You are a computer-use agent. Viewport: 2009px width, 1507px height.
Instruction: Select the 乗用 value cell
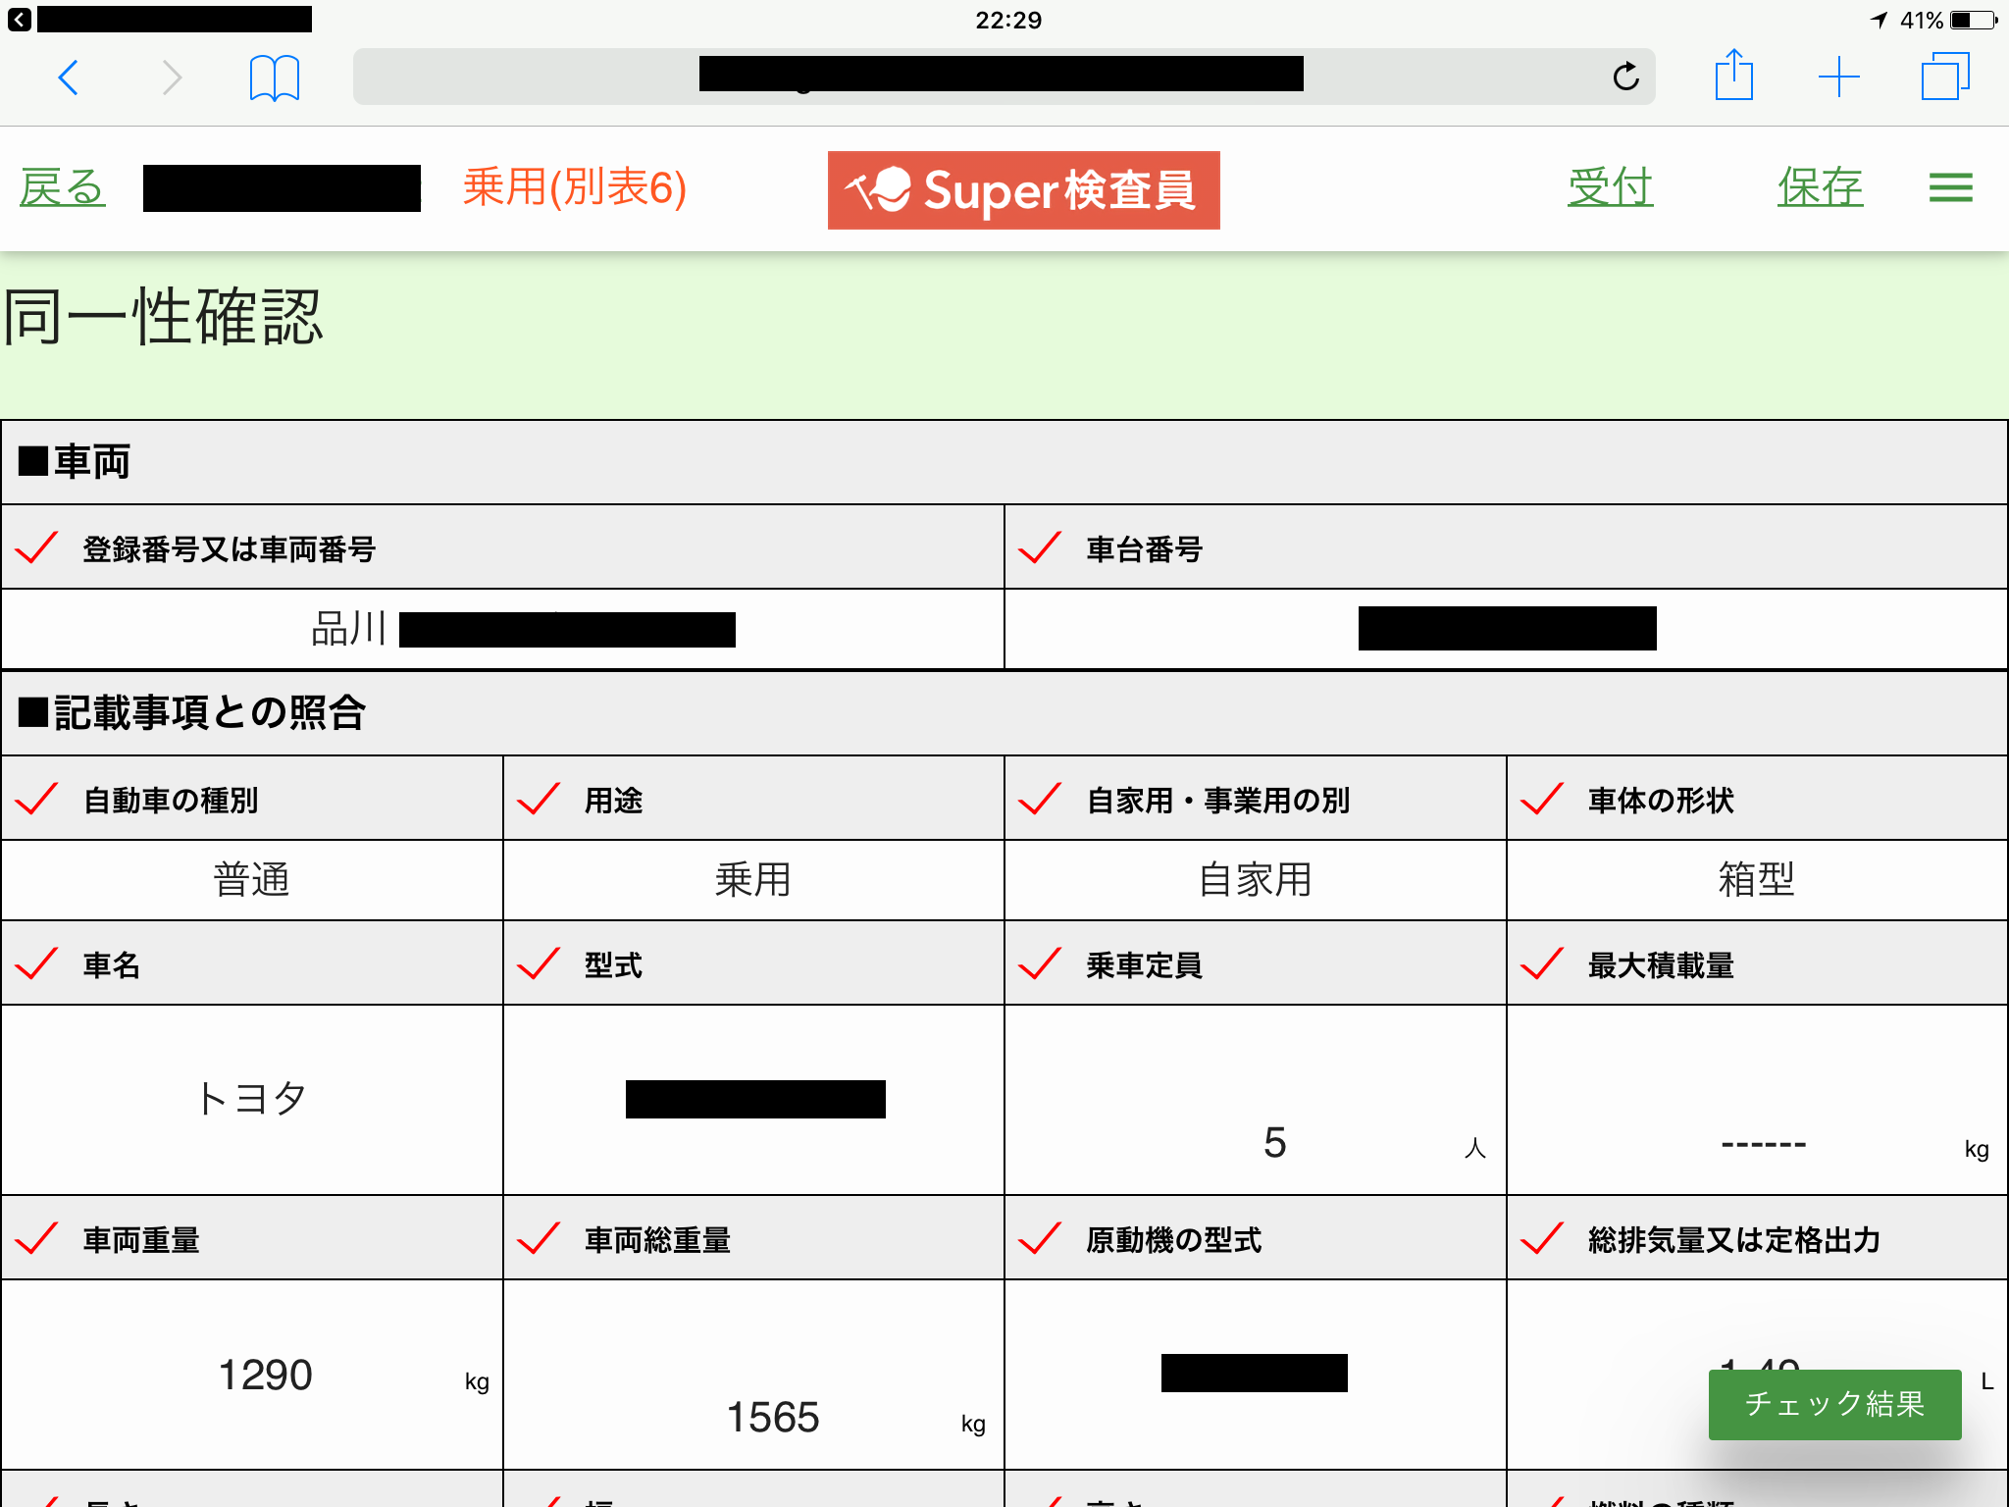pos(753,880)
